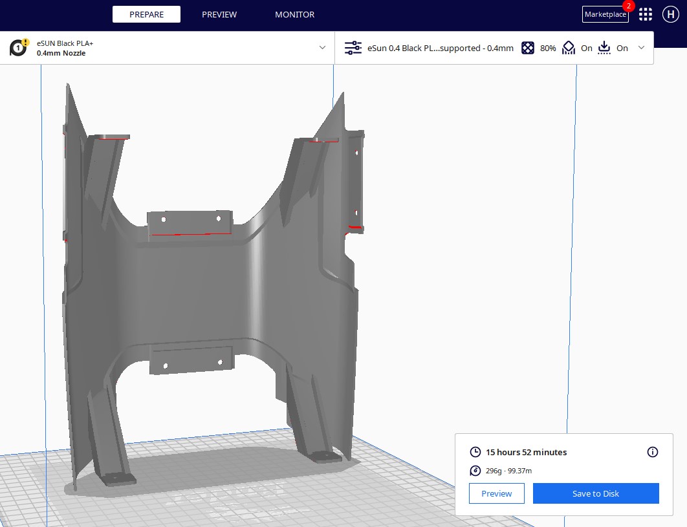Switch to the PREVIEW stage tab
Image resolution: width=687 pixels, height=527 pixels.
coord(219,14)
